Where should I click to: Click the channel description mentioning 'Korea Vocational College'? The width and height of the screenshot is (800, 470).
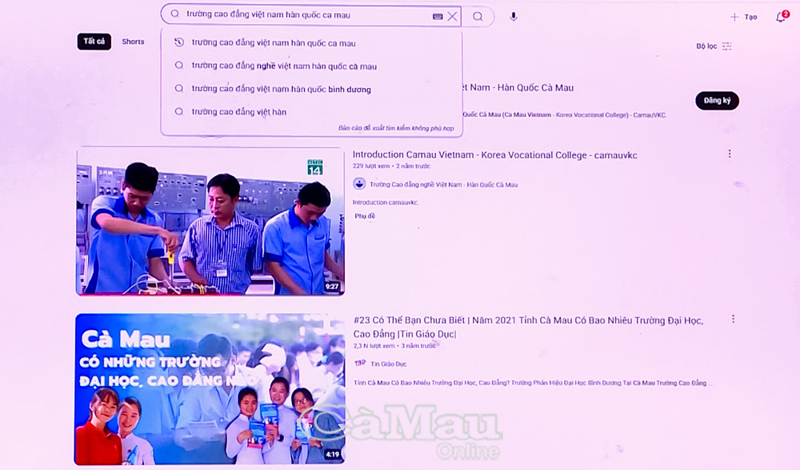coord(564,115)
